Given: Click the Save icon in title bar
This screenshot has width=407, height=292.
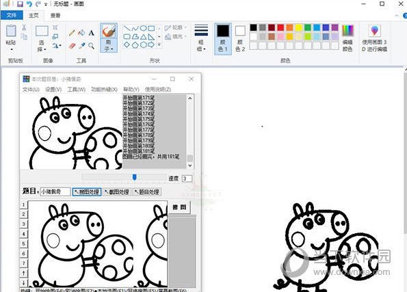Looking at the screenshot, I should point(20,4).
